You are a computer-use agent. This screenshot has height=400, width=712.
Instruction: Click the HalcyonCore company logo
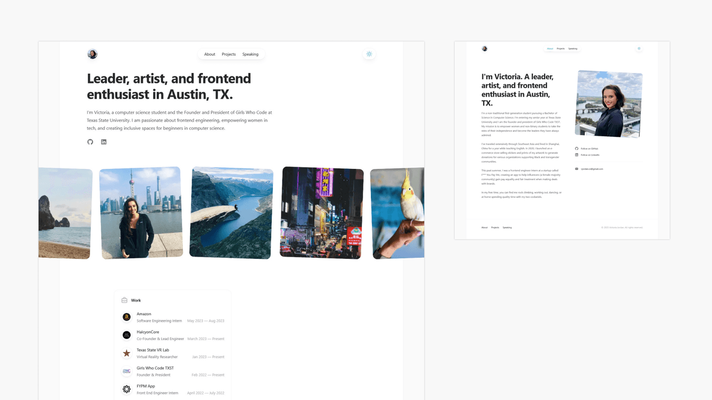[x=126, y=335]
